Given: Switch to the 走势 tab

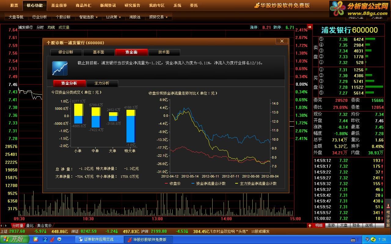Looking at the screenshot, I should 331,225.
